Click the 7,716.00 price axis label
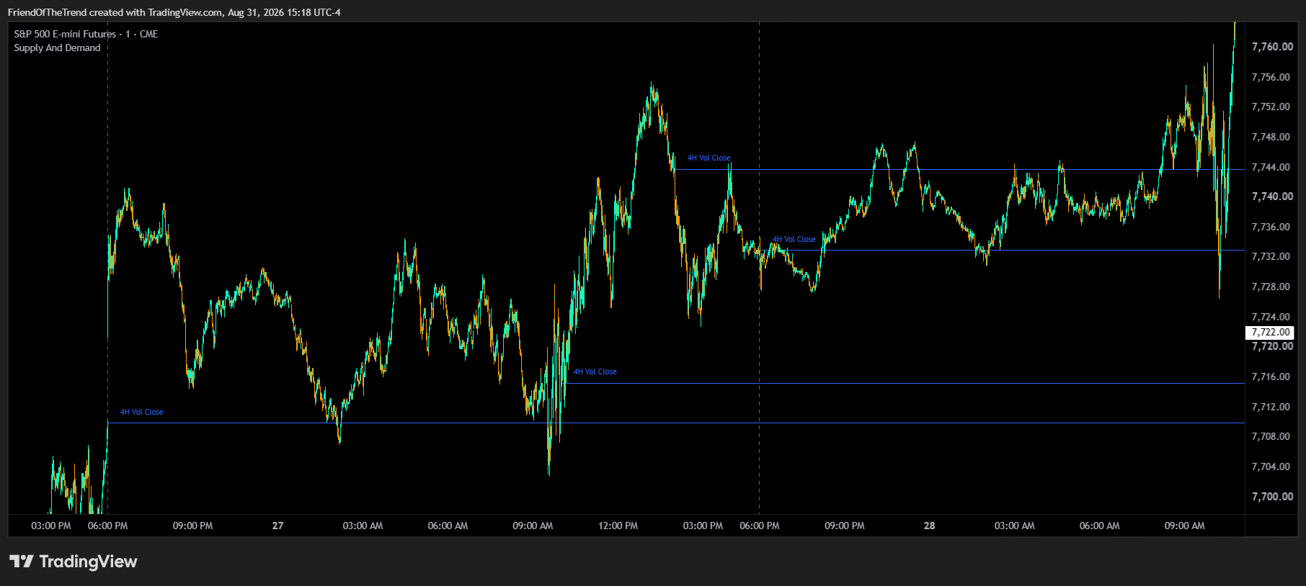 [x=1271, y=377]
